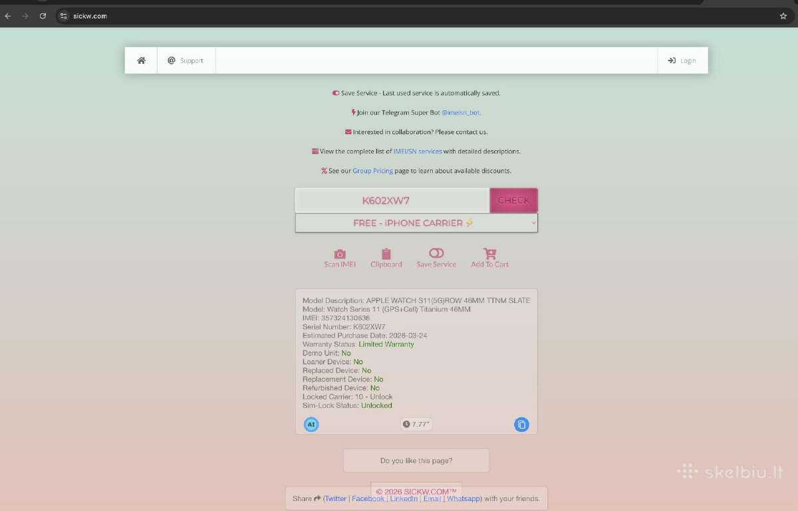Click the © 2026 SICKW.COM footer text

[416, 492]
